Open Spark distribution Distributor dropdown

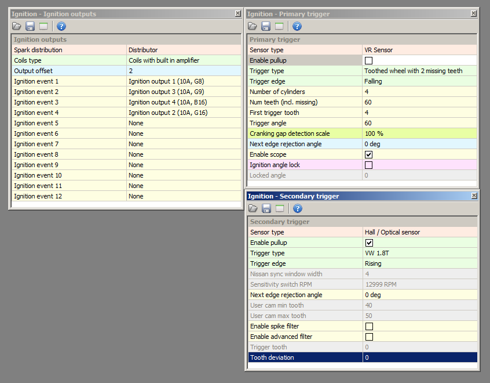183,50
